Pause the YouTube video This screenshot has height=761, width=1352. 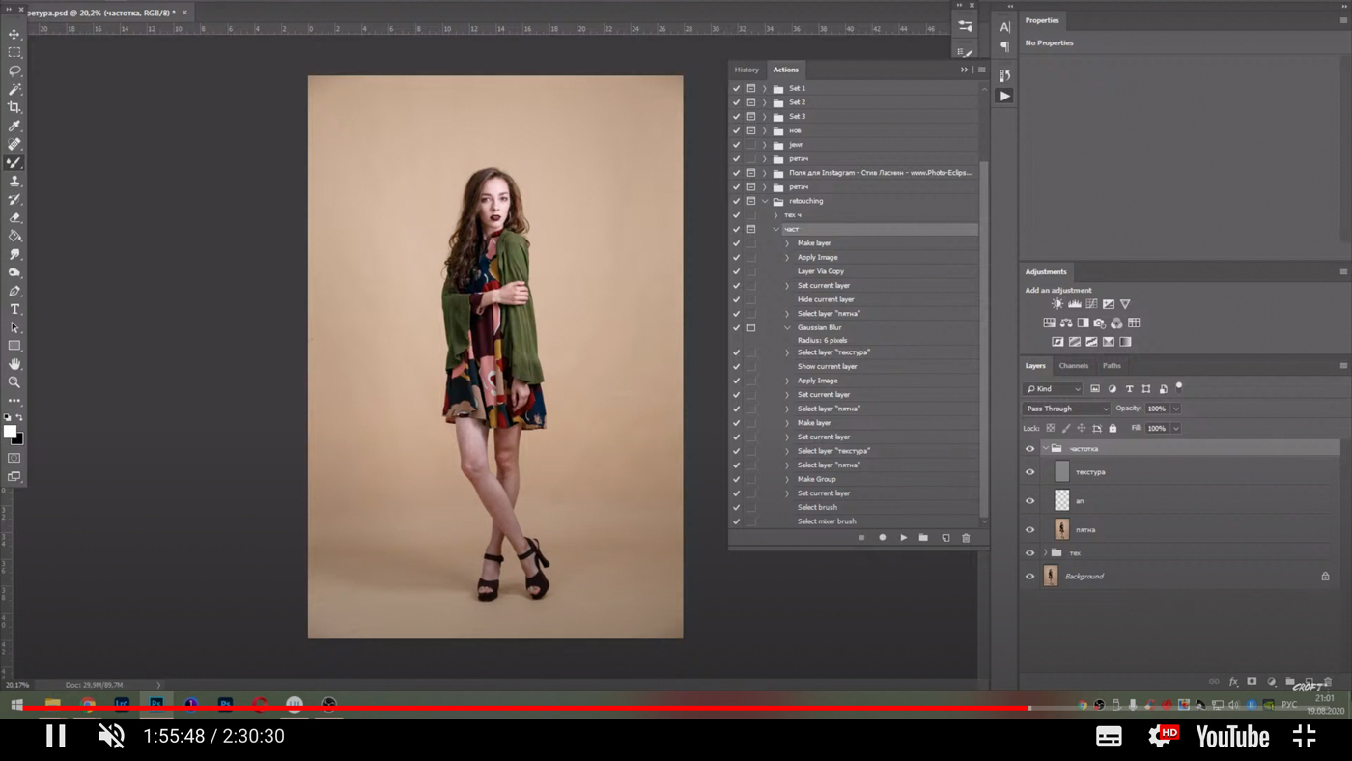[56, 736]
